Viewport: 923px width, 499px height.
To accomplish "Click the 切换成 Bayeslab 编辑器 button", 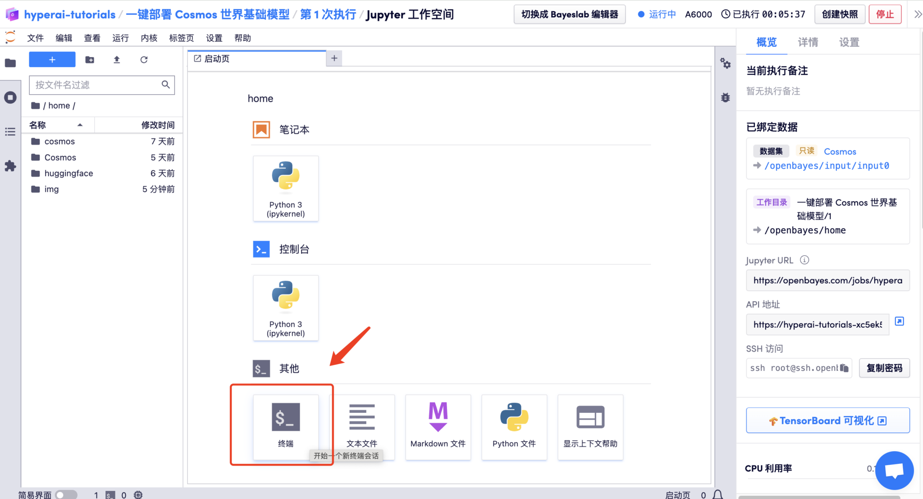I will 569,14.
